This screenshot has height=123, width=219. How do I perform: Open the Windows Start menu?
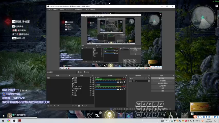point(3,121)
